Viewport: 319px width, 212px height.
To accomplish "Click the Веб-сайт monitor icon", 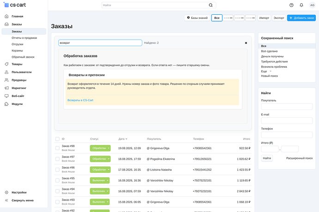I will click(6, 96).
